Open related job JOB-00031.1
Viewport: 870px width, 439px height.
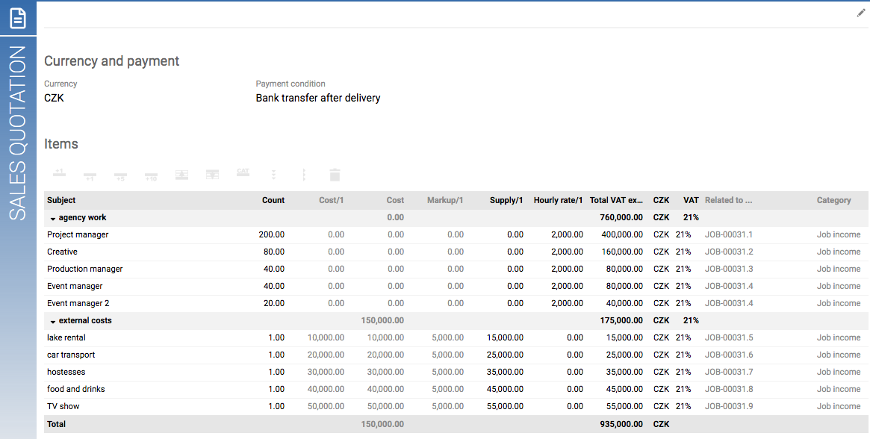(729, 234)
